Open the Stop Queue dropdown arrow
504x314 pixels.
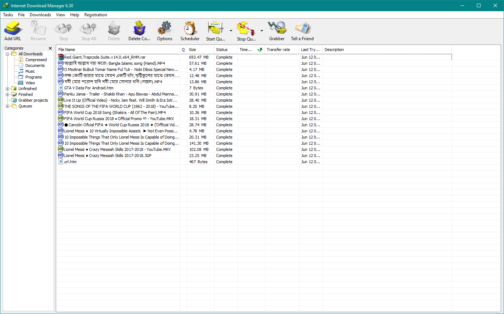[262, 30]
